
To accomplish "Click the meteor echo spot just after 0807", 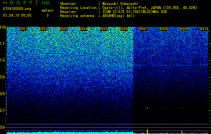I will 147,108.
